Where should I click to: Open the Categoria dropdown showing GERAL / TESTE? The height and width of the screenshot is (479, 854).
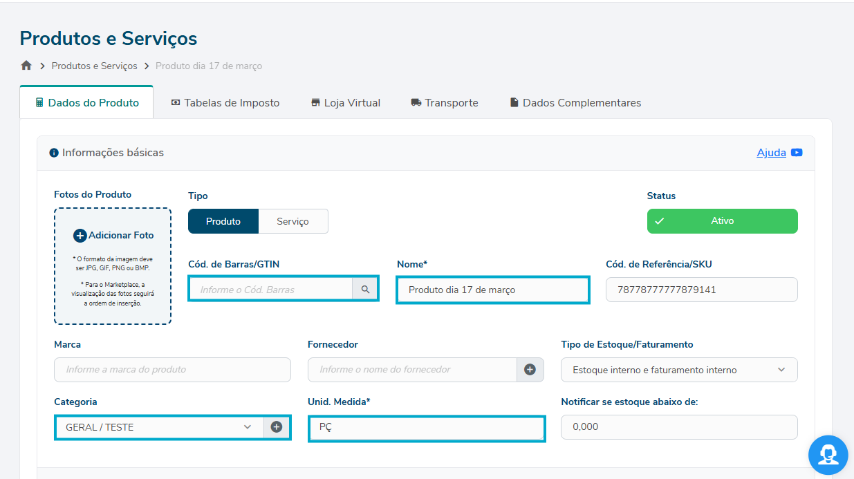pos(159,427)
